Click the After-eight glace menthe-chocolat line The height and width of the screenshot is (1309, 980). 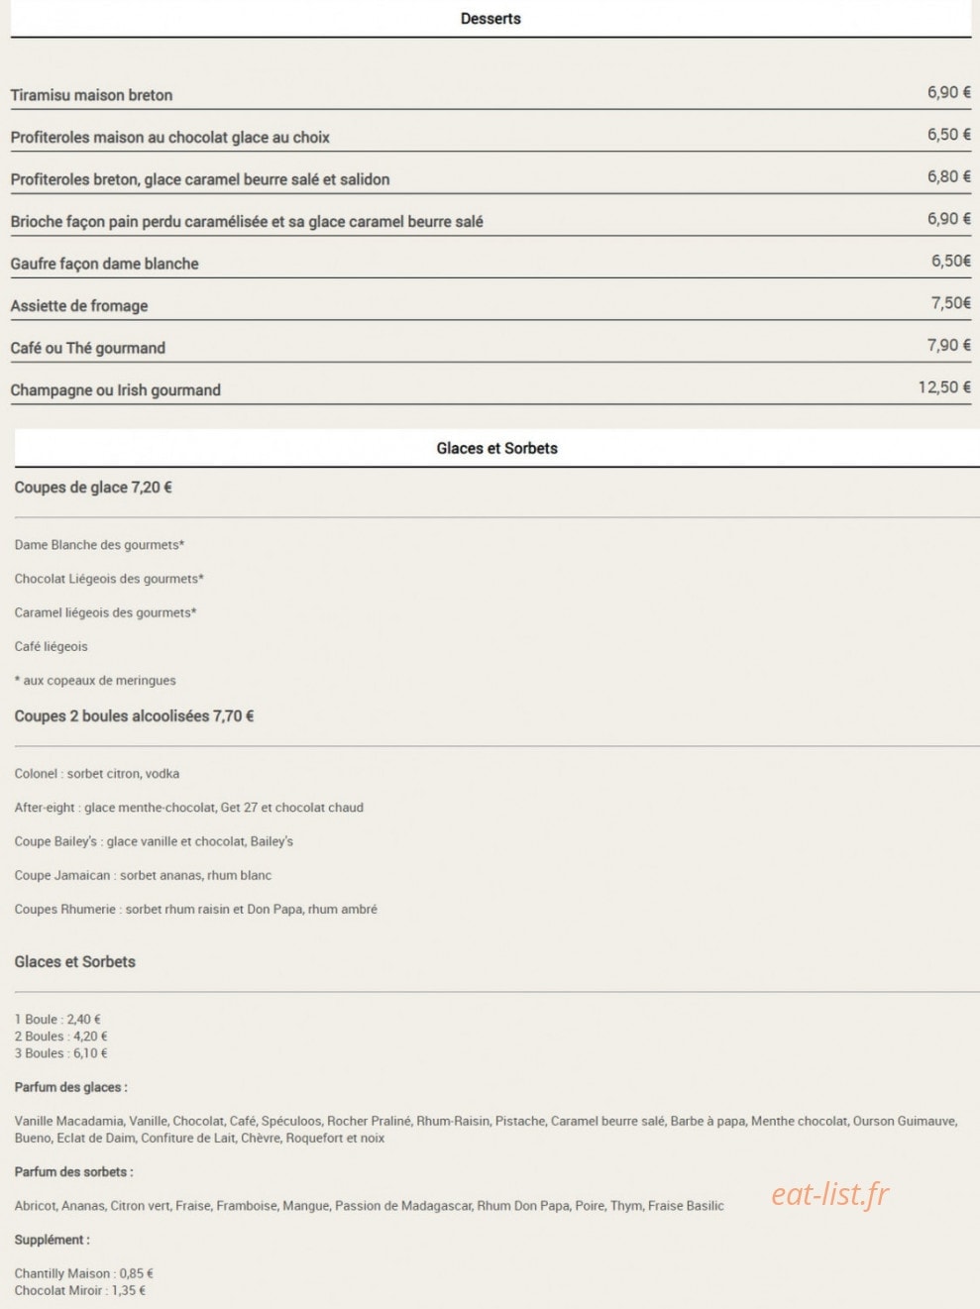(x=188, y=808)
